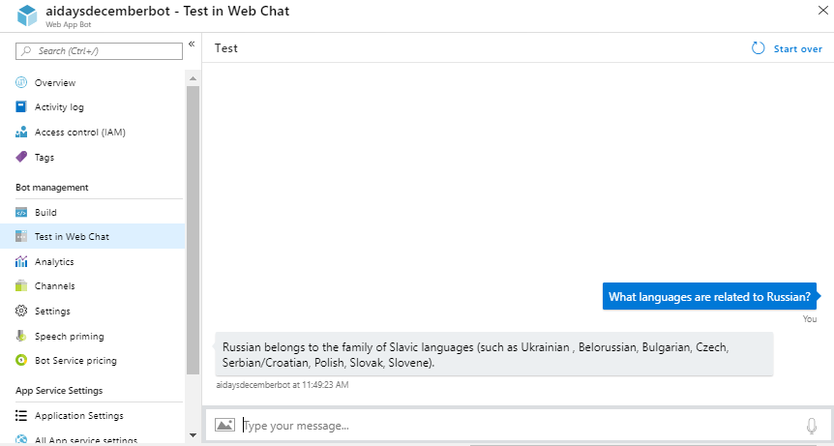Click the upload image icon in chat
Viewport: 834px width, 446px height.
225,425
